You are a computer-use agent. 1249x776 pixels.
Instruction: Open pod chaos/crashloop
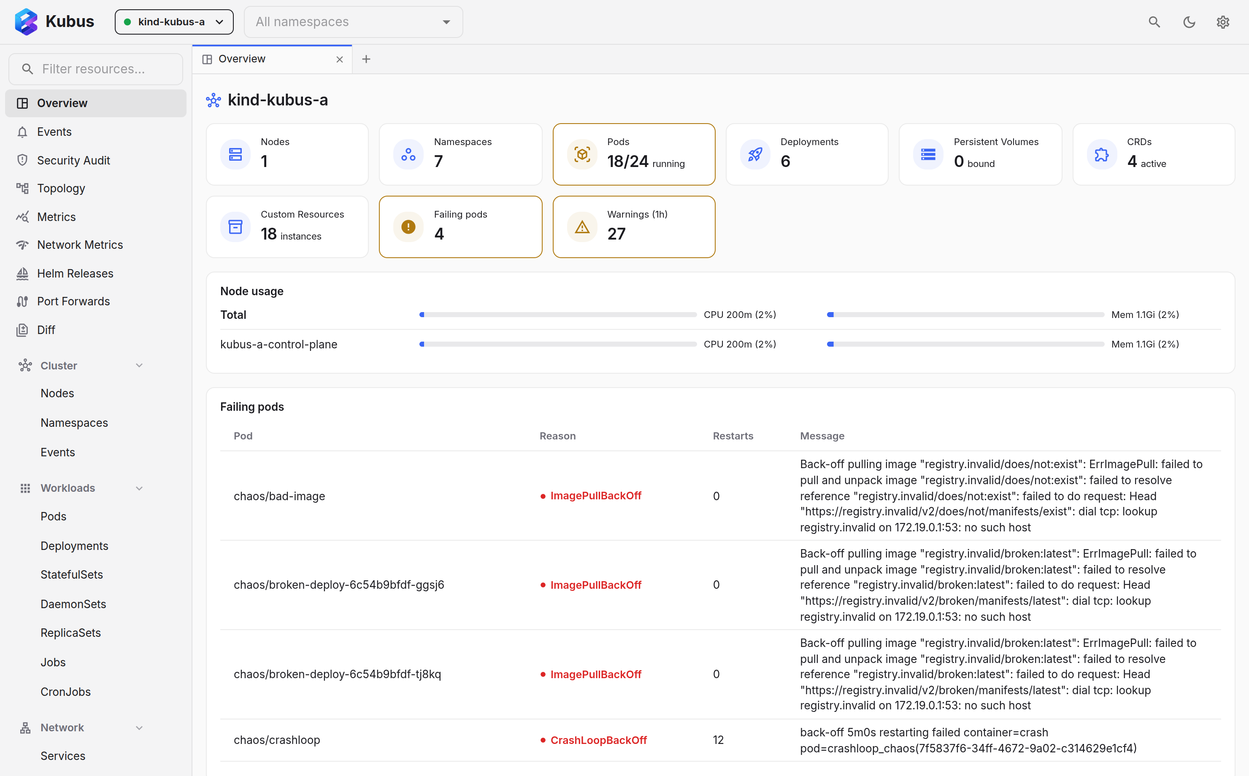(277, 740)
